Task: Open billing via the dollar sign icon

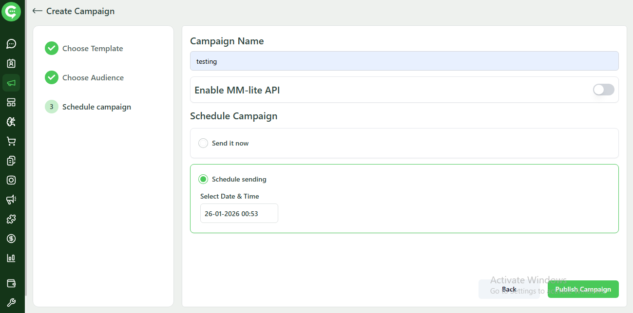Action: click(11, 238)
